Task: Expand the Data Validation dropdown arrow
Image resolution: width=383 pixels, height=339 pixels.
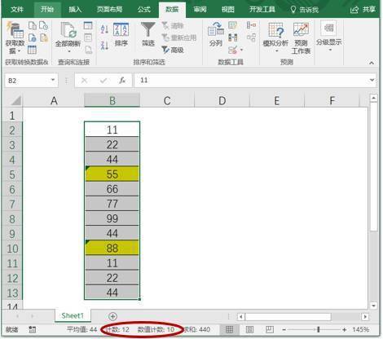Action: pos(241,50)
